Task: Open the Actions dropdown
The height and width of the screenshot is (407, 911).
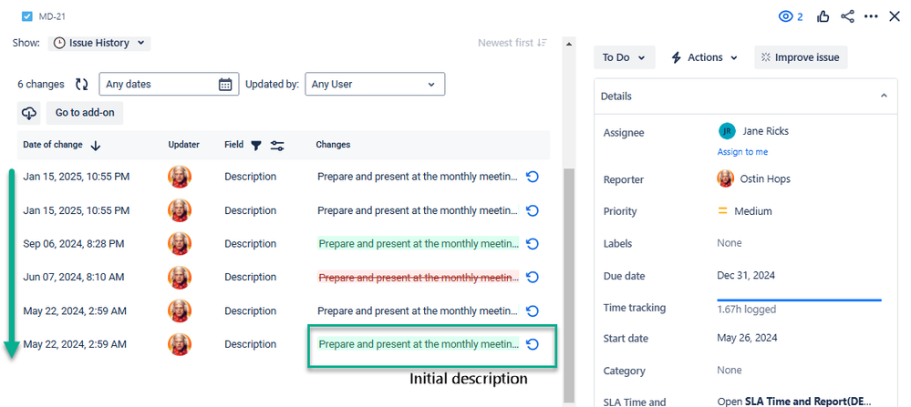Action: point(704,57)
